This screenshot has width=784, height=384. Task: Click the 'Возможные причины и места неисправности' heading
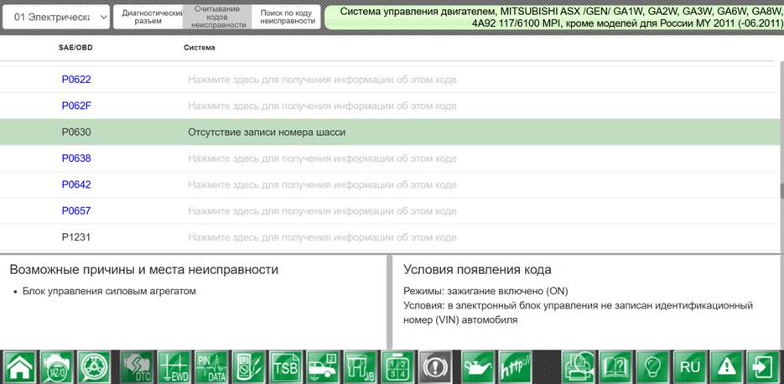click(x=144, y=270)
